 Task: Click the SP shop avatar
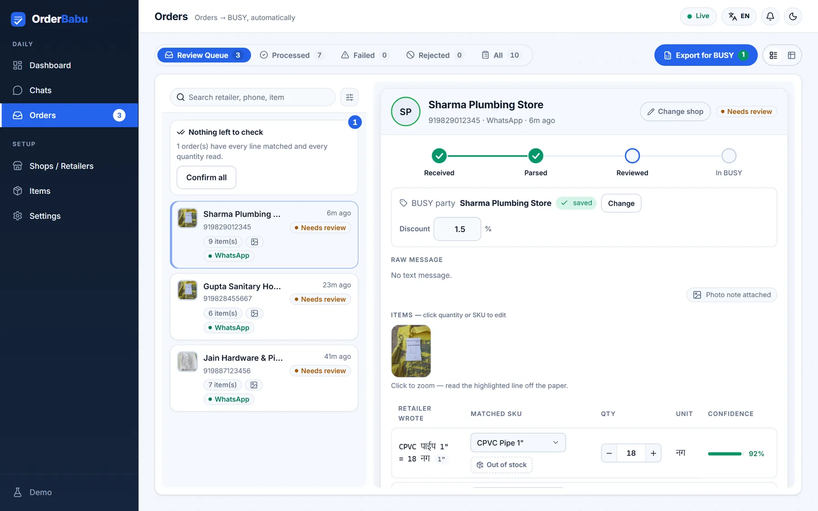tap(406, 112)
